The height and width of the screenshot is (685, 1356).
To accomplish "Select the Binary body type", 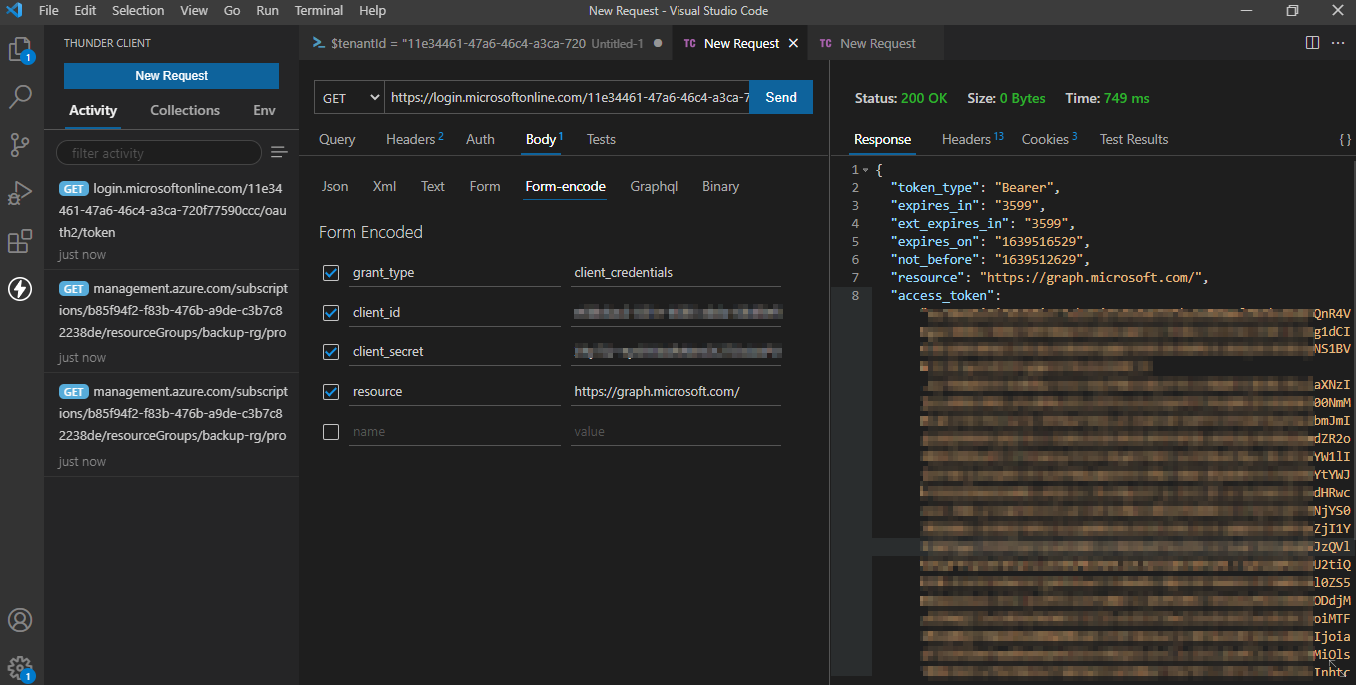I will pos(720,186).
